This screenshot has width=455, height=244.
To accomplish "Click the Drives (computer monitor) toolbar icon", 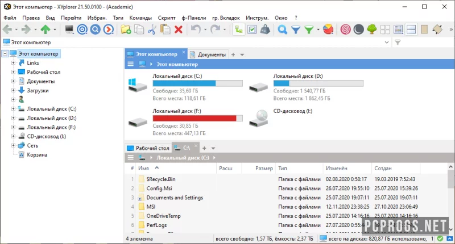I will coord(69,30).
